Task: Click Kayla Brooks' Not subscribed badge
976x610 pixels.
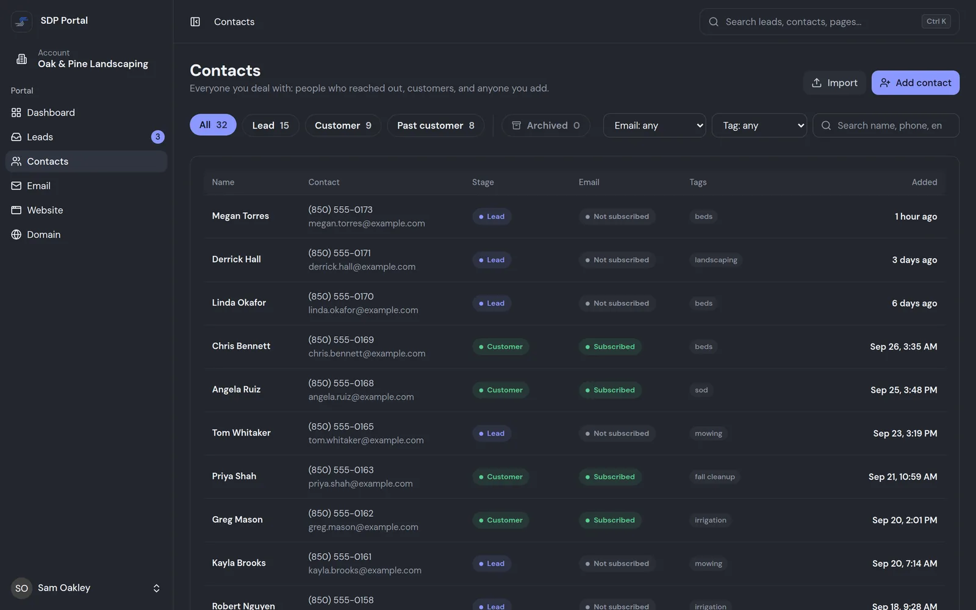Action: click(617, 564)
